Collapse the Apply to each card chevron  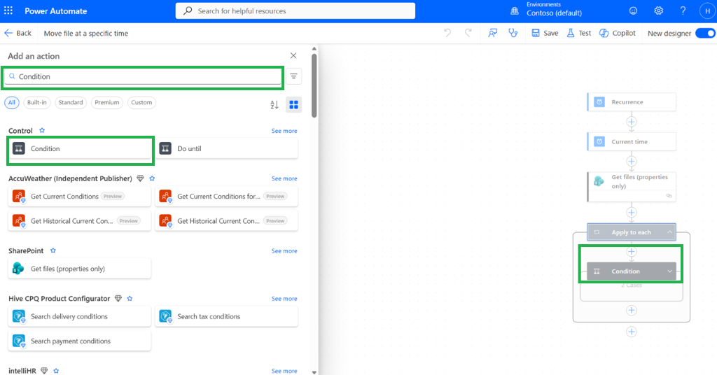click(x=669, y=232)
